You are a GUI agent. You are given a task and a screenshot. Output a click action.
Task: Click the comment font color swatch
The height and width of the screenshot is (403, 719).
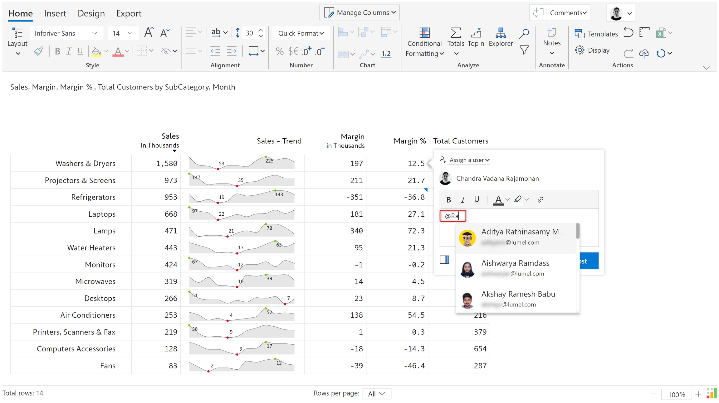tap(498, 200)
